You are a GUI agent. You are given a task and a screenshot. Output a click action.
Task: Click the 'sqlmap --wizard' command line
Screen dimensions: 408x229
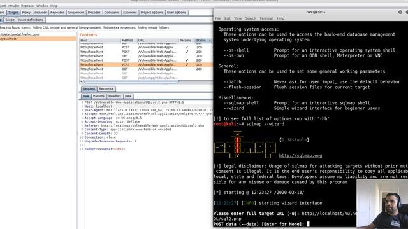pyautogui.click(x=265, y=124)
